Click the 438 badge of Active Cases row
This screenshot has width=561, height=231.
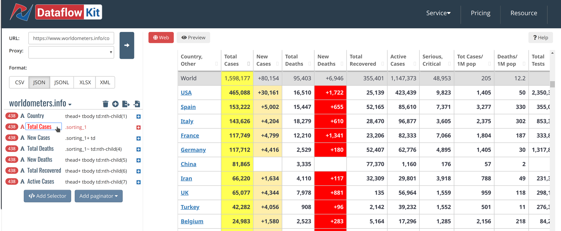click(x=12, y=181)
